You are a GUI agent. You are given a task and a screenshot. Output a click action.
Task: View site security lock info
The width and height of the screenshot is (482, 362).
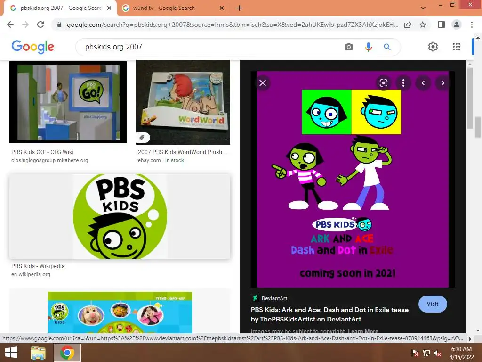[x=59, y=25]
